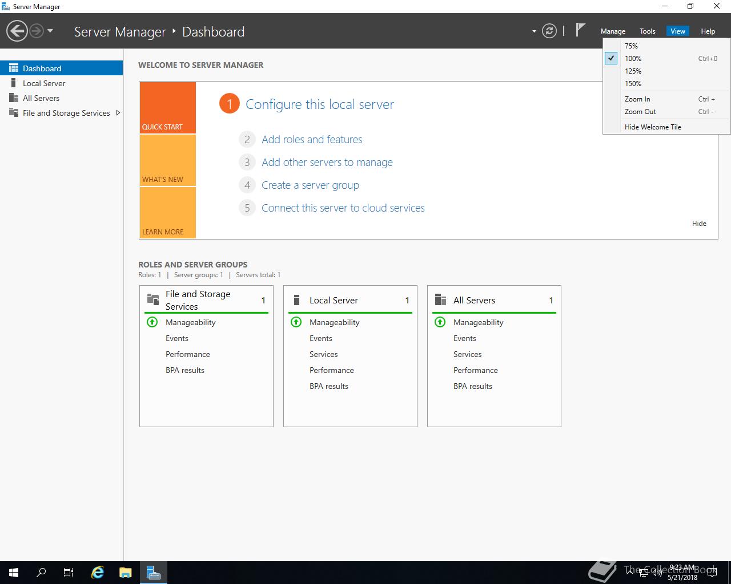Choose Zoom Out from View menu
This screenshot has height=584, width=731.
666,111
